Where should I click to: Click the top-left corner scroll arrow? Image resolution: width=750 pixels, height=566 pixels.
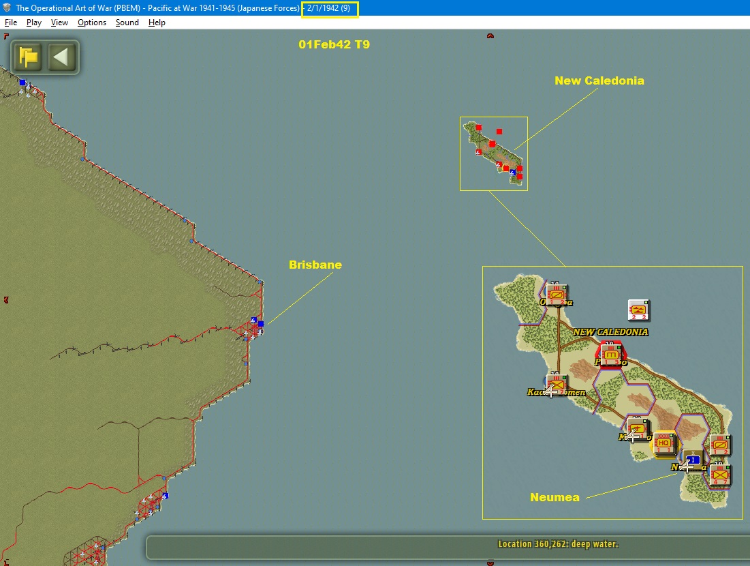[x=6, y=36]
